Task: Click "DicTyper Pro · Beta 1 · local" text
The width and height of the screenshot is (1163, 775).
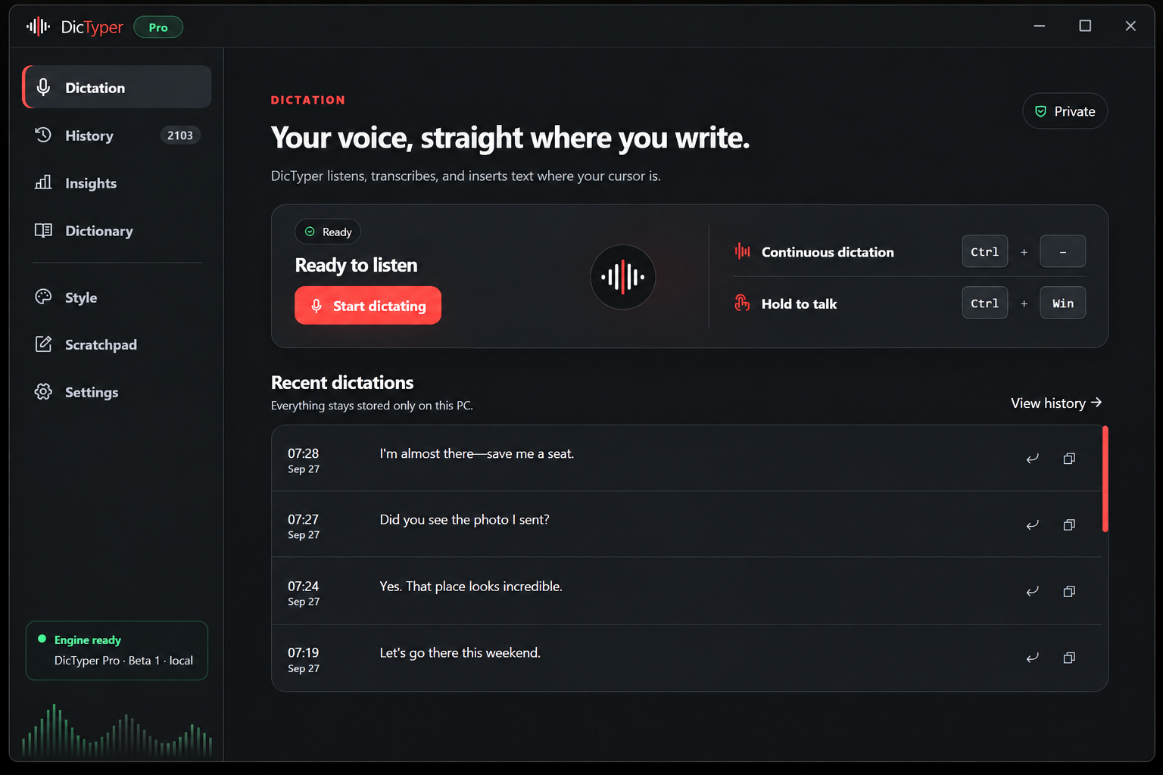Action: tap(123, 660)
